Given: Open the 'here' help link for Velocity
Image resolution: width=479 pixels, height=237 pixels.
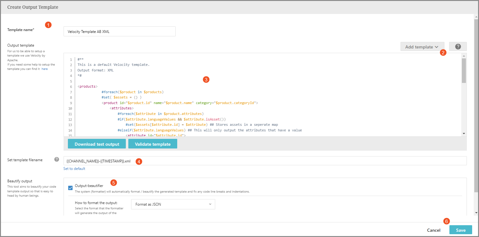Looking at the screenshot, I should point(45,69).
